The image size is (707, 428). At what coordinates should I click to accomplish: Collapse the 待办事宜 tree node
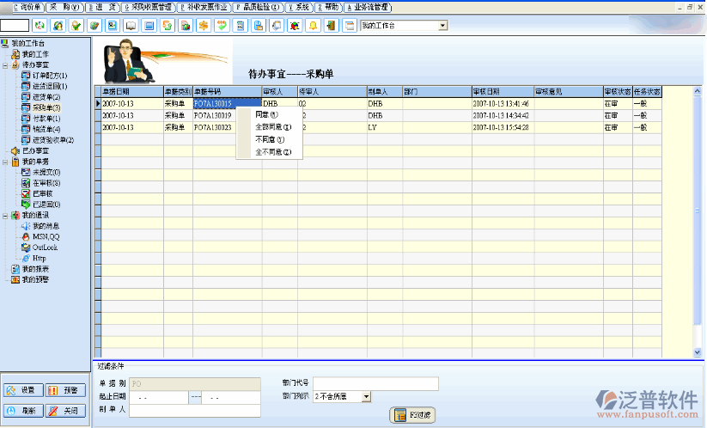point(5,65)
